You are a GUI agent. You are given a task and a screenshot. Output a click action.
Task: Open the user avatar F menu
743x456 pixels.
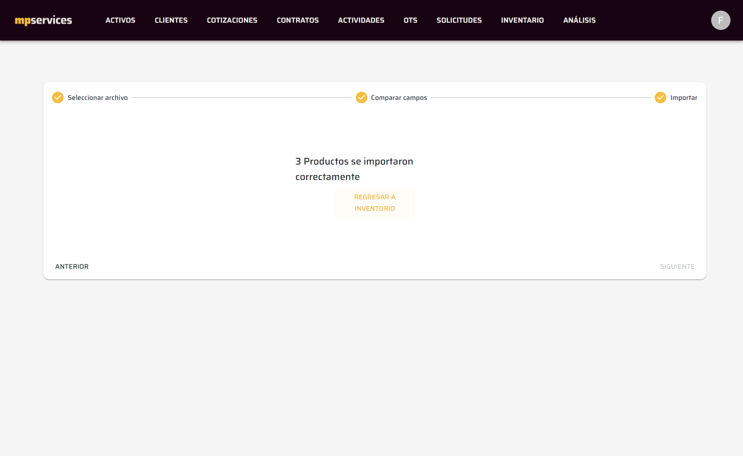[x=720, y=20]
